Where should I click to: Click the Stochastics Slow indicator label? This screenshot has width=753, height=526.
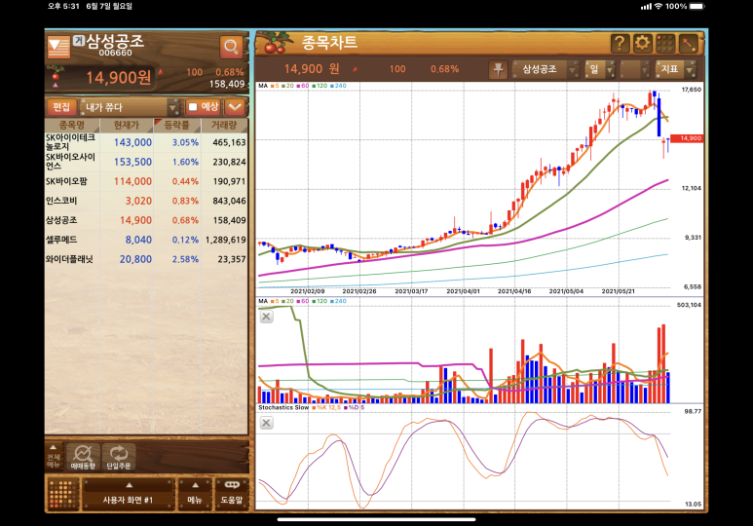pos(283,407)
